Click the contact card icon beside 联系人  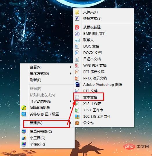[x=77, y=40]
